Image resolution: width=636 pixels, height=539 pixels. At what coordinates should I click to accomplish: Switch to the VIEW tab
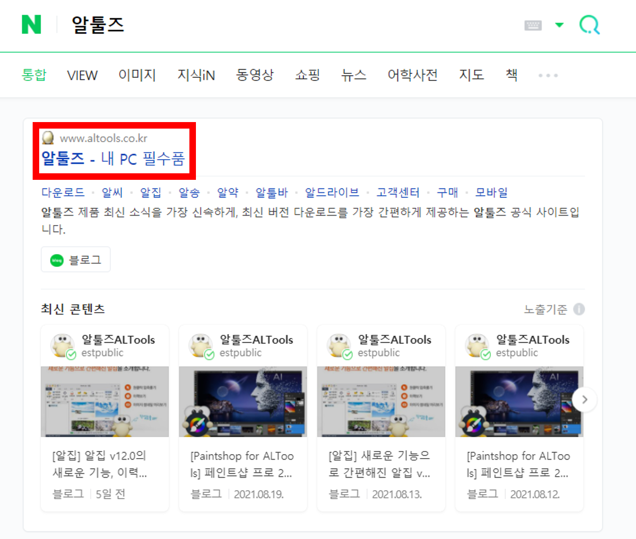coord(82,75)
